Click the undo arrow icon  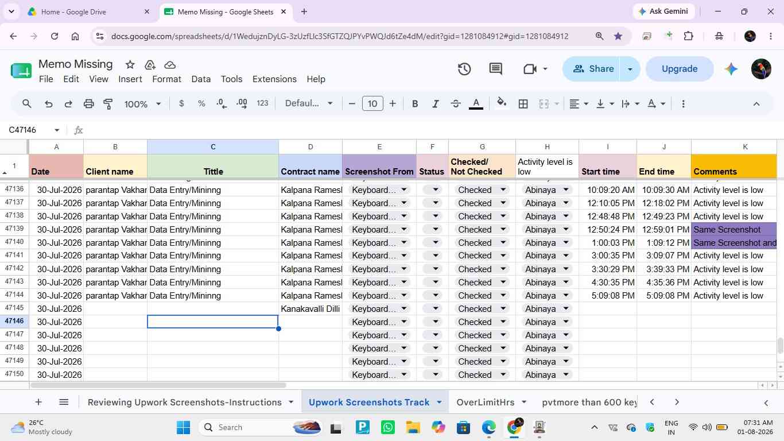48,104
